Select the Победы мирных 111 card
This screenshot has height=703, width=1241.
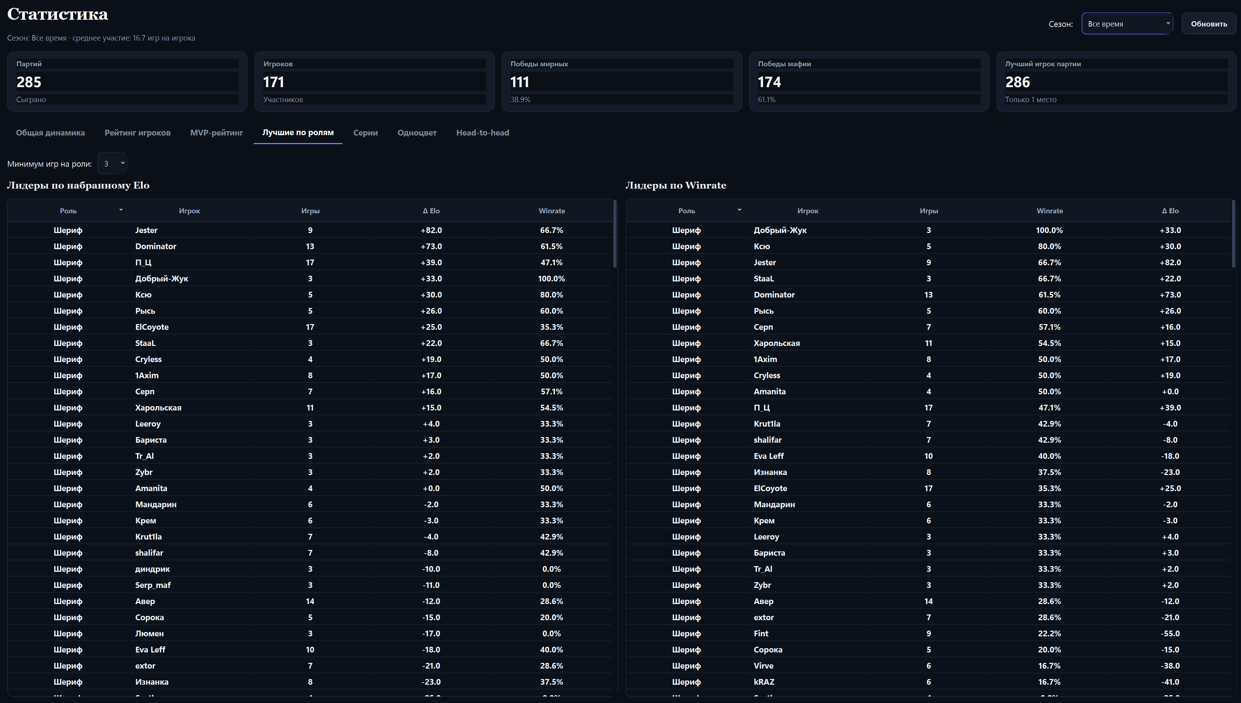(622, 82)
